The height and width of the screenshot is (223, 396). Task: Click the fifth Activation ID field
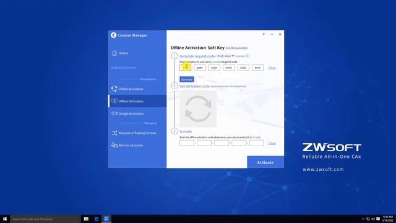pos(243,68)
